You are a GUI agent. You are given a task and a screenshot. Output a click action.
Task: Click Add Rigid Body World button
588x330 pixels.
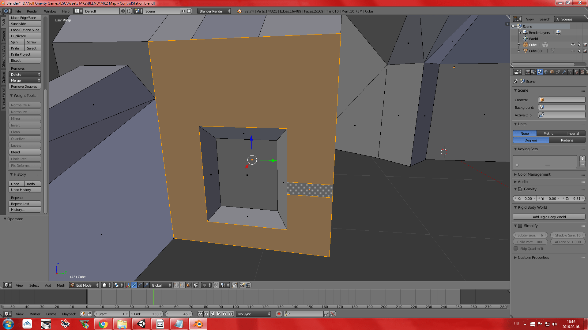click(x=549, y=217)
